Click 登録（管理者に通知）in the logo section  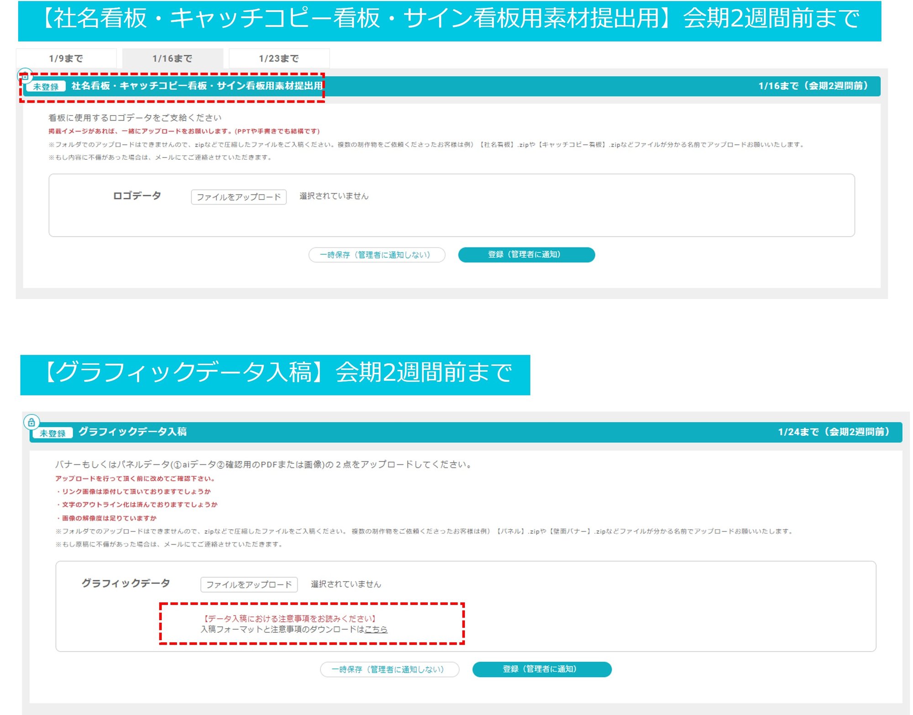(527, 255)
